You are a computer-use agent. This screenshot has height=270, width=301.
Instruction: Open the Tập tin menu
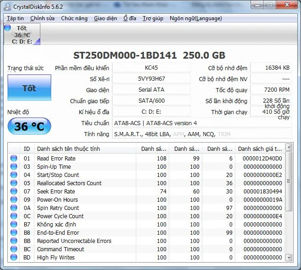tap(15, 18)
